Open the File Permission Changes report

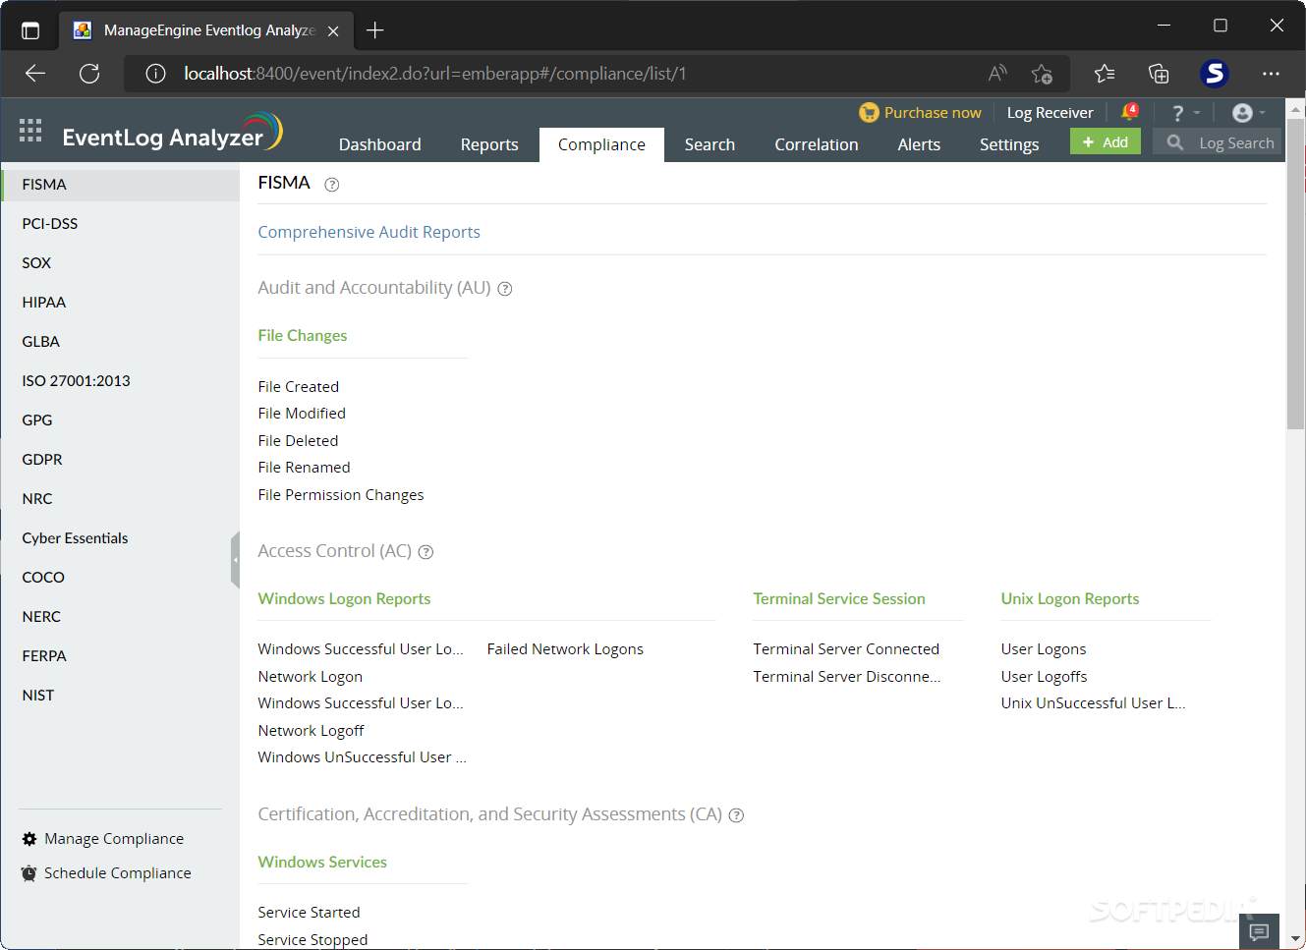(x=341, y=495)
